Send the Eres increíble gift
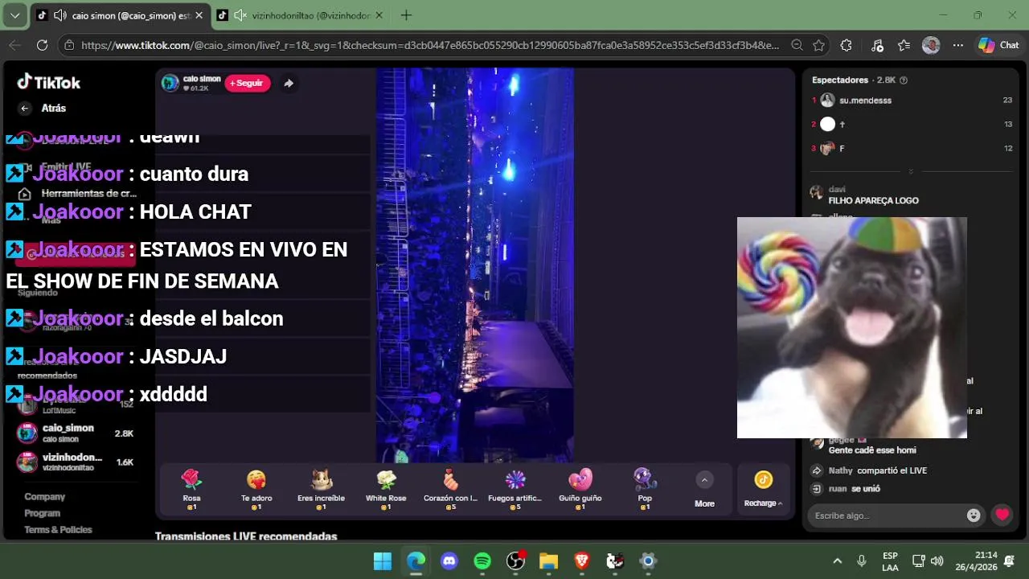 coord(322,490)
